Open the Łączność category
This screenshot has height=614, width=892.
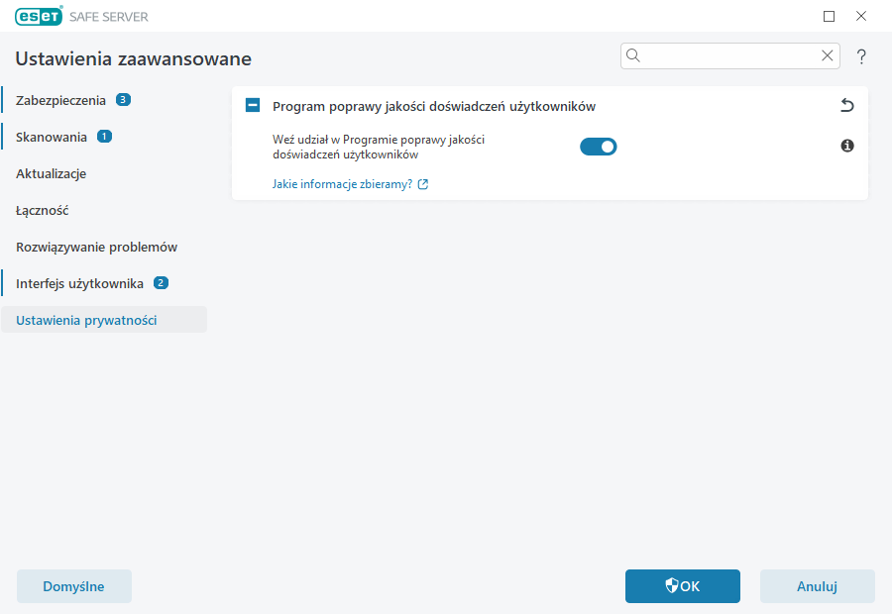[44, 210]
